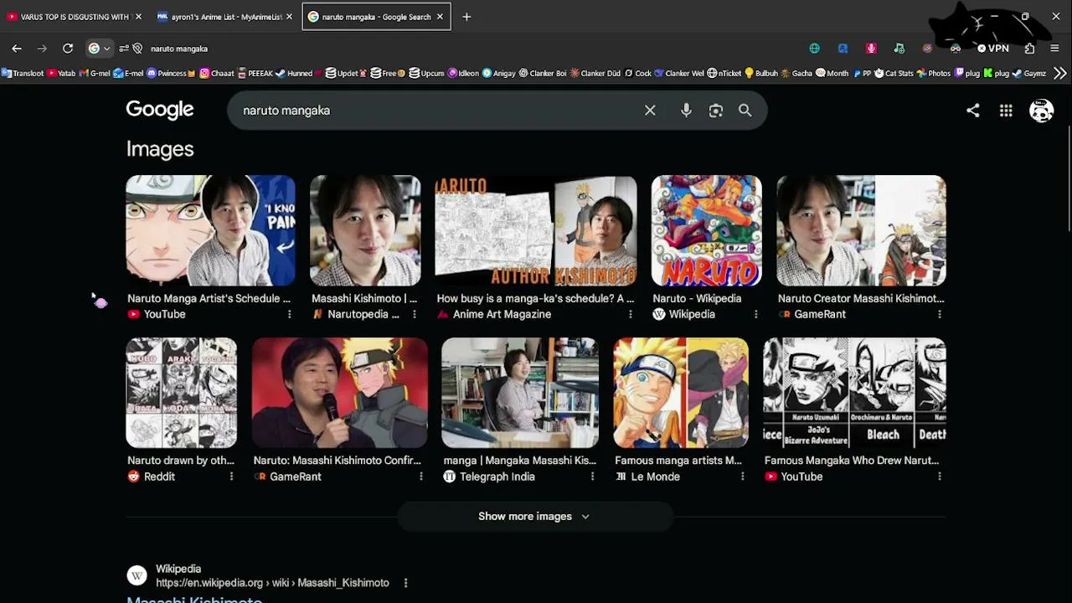Viewport: 1072px width, 603px height.
Task: Open the Gaymz Steam bookmark
Action: tap(1029, 74)
